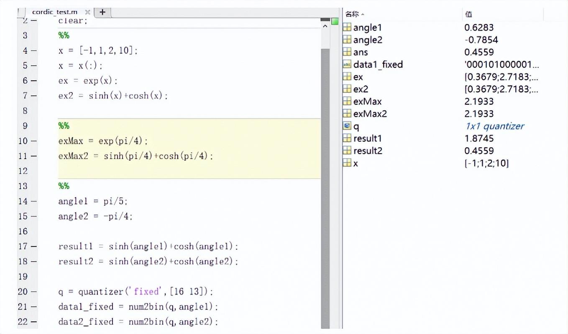
Task: Click the exMax = exp(pi/4) code line
Action: tap(103, 141)
